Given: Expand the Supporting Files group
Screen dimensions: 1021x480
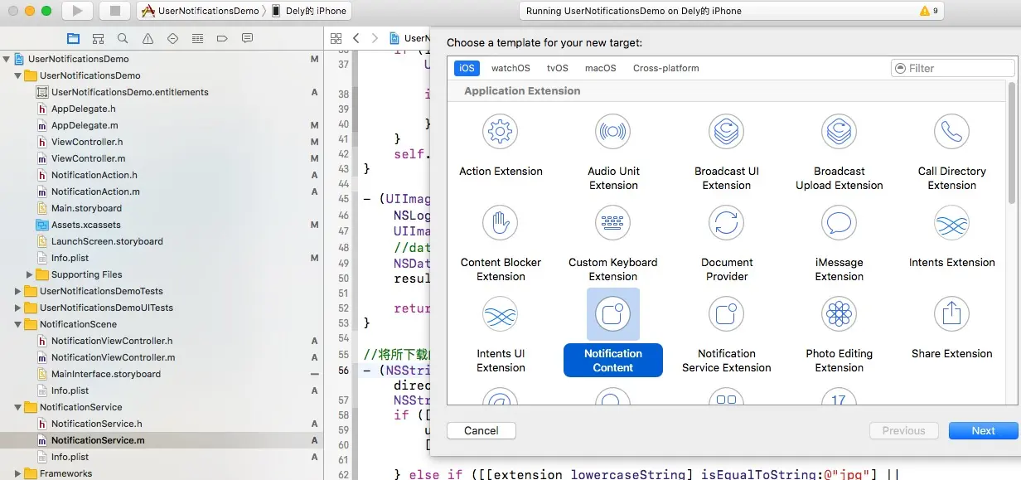Looking at the screenshot, I should (x=30, y=274).
